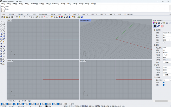Viewport: 171px width, 107px height.
Task: Click the New file icon in toolbar
Action: click(x=2, y=17)
